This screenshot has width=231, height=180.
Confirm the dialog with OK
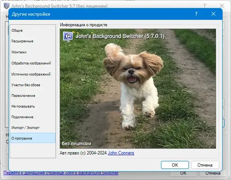175,165
